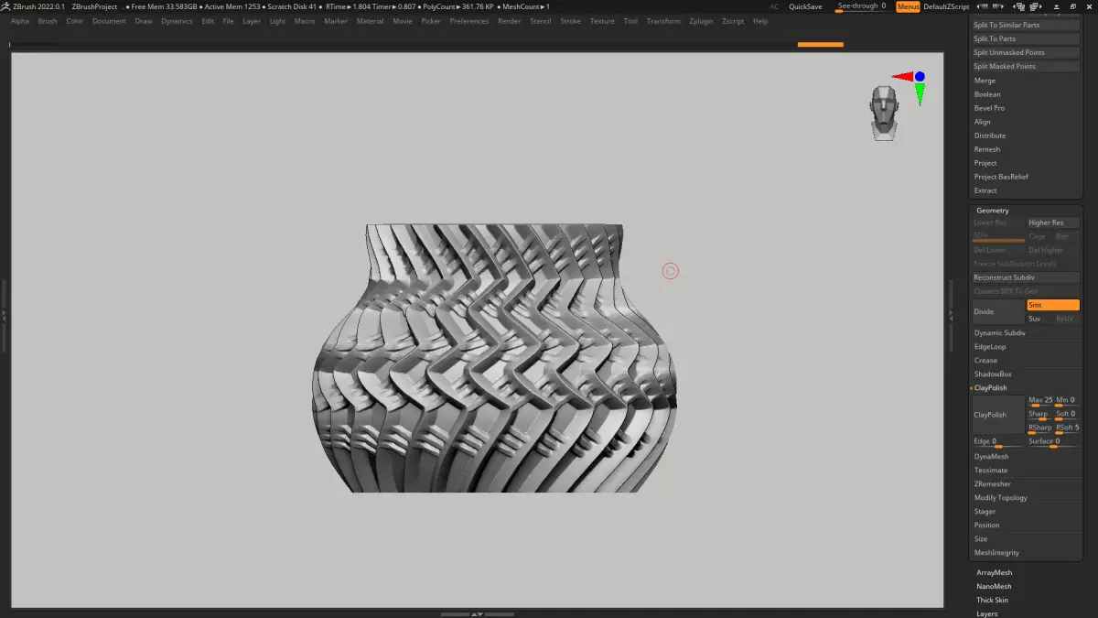Screen dimensions: 1098x618
Task: Toggle the Menus button
Action: pos(908,6)
